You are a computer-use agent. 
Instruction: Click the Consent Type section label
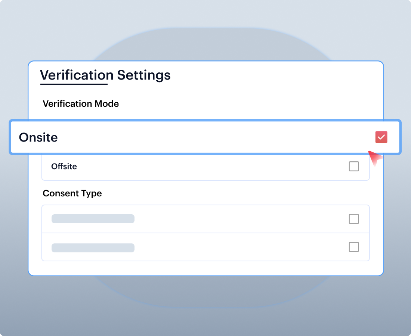(x=72, y=193)
